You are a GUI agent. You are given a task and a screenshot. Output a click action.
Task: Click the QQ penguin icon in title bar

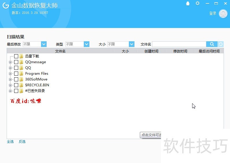coord(188,3)
